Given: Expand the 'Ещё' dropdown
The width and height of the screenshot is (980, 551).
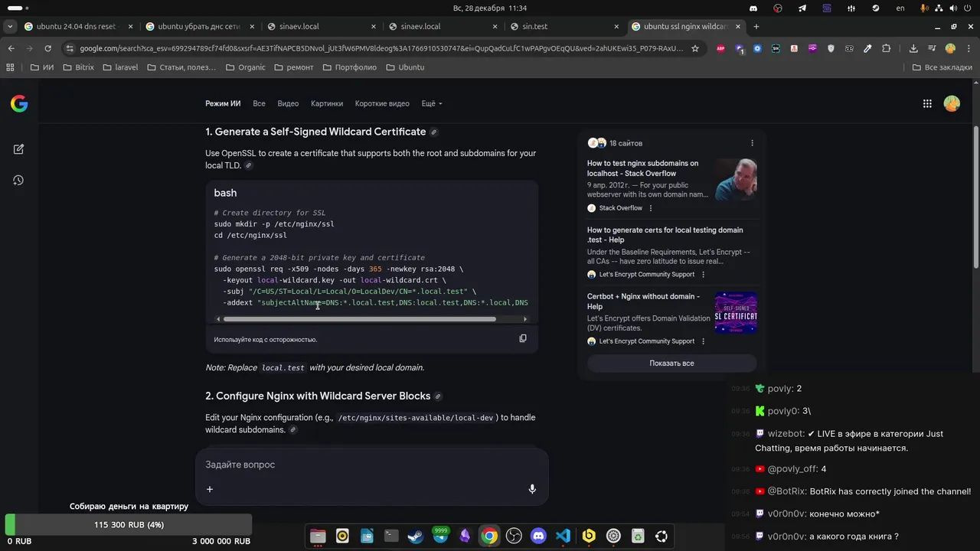Looking at the screenshot, I should tap(432, 103).
